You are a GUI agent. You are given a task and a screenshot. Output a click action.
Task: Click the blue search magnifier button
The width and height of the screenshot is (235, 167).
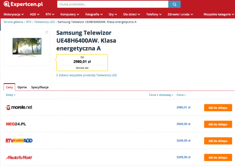pos(174,4)
